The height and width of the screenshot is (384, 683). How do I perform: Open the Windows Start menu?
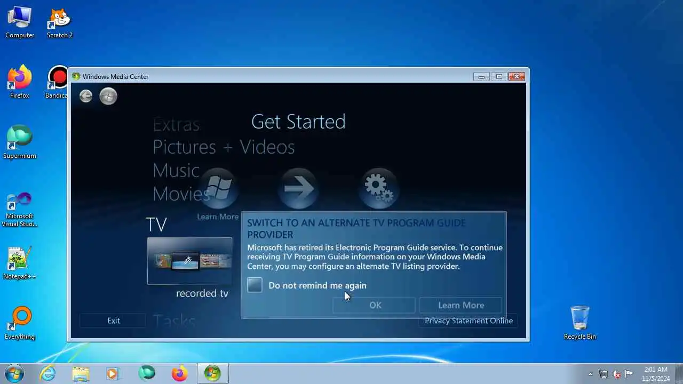coord(14,373)
